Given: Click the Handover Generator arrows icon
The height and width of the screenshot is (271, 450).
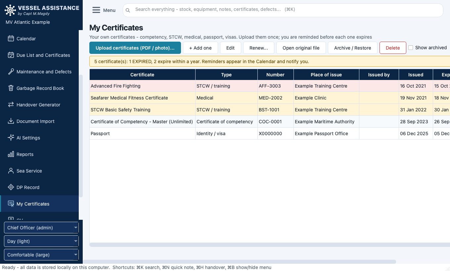Looking at the screenshot, I should [x=11, y=105].
